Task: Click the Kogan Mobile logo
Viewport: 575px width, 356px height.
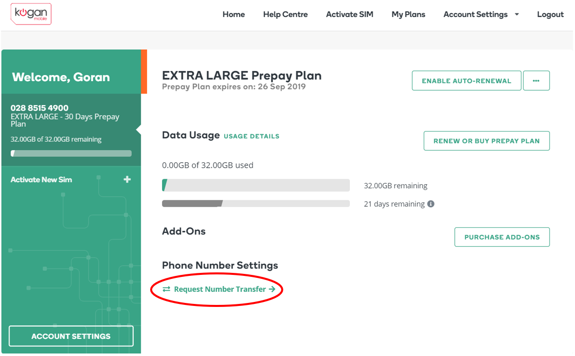Action: point(31,14)
